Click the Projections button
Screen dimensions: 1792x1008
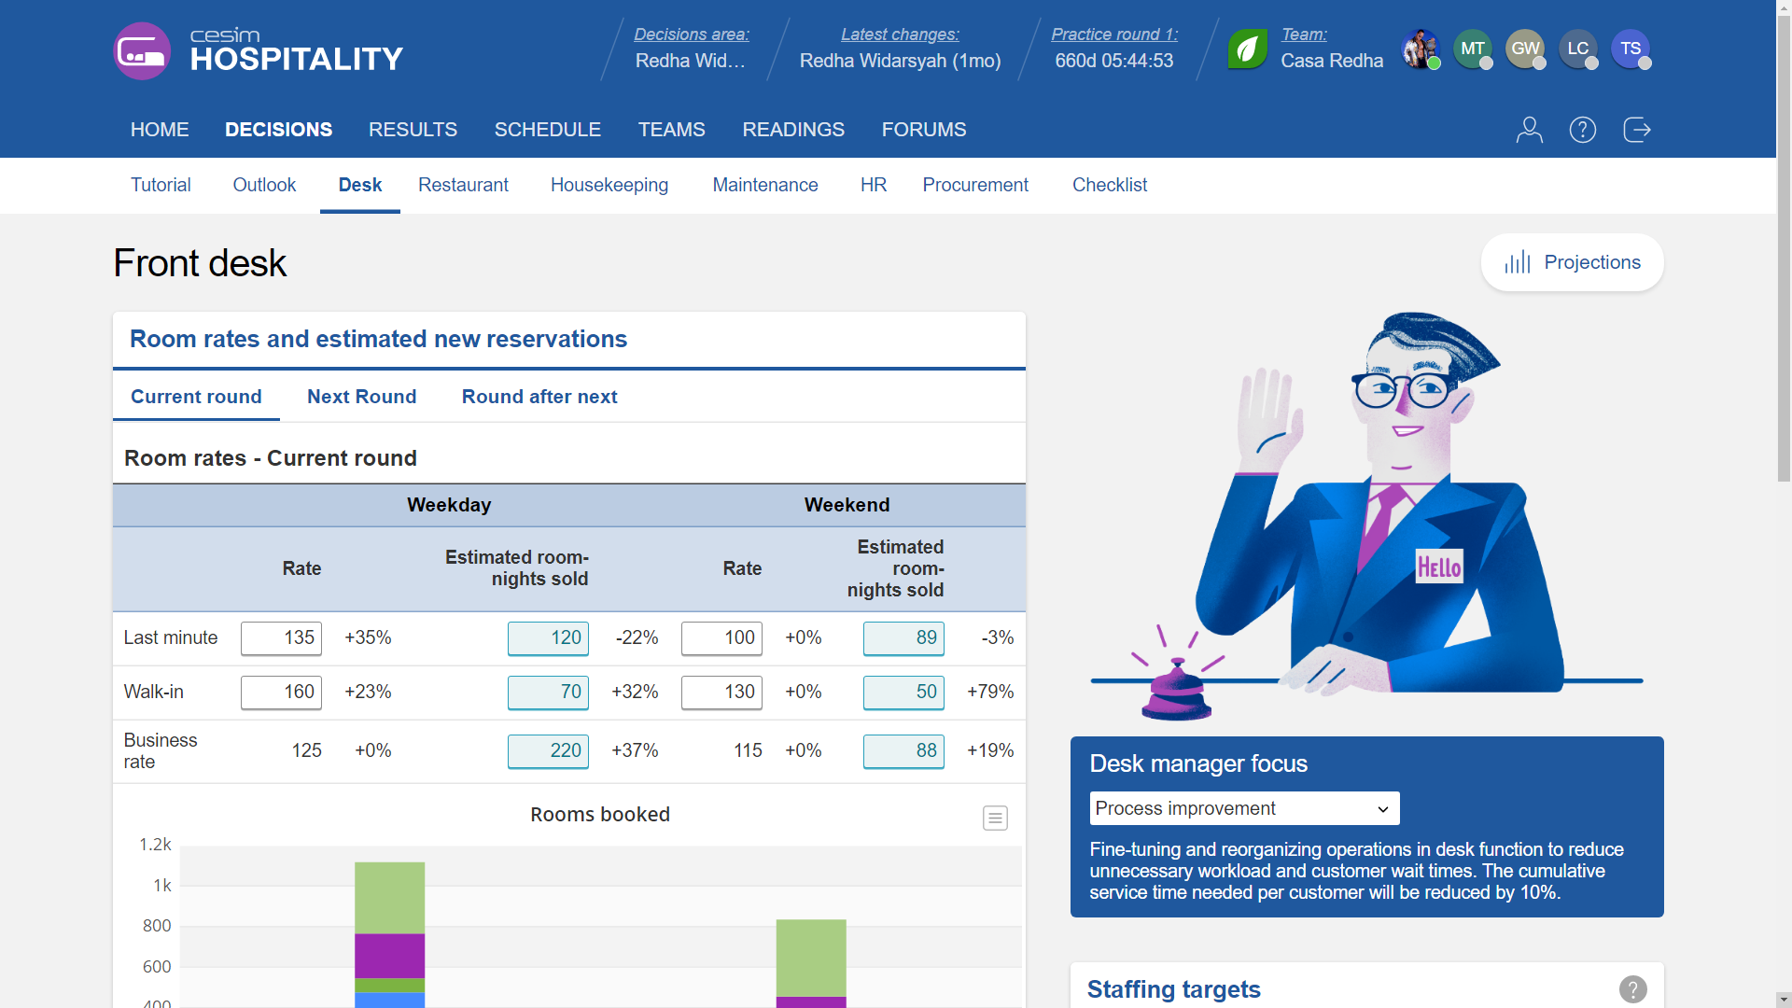(1572, 262)
